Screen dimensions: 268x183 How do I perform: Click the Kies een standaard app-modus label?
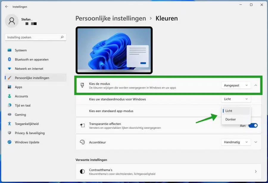(111, 111)
